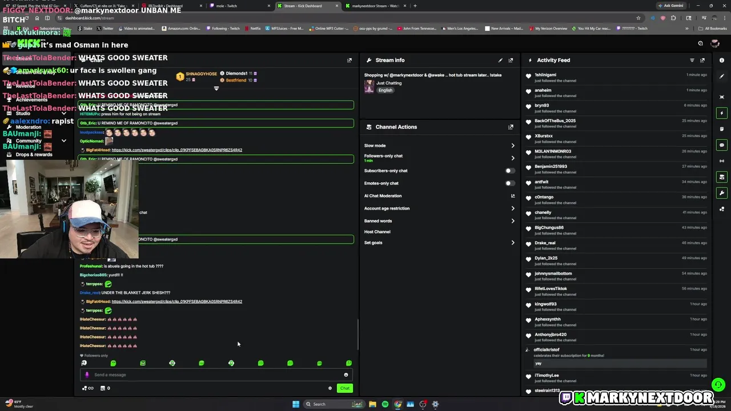Collapse the Studio sidebar section
Image resolution: width=731 pixels, height=411 pixels.
pyautogui.click(x=63, y=114)
